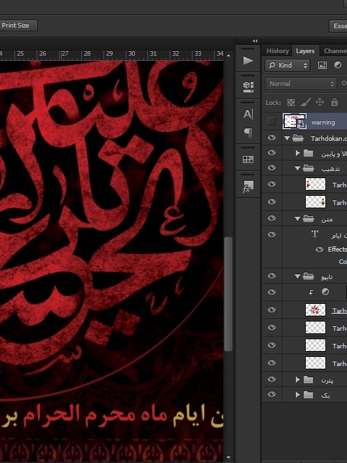Select the T type layer icon
347x463 pixels.
pos(315,234)
